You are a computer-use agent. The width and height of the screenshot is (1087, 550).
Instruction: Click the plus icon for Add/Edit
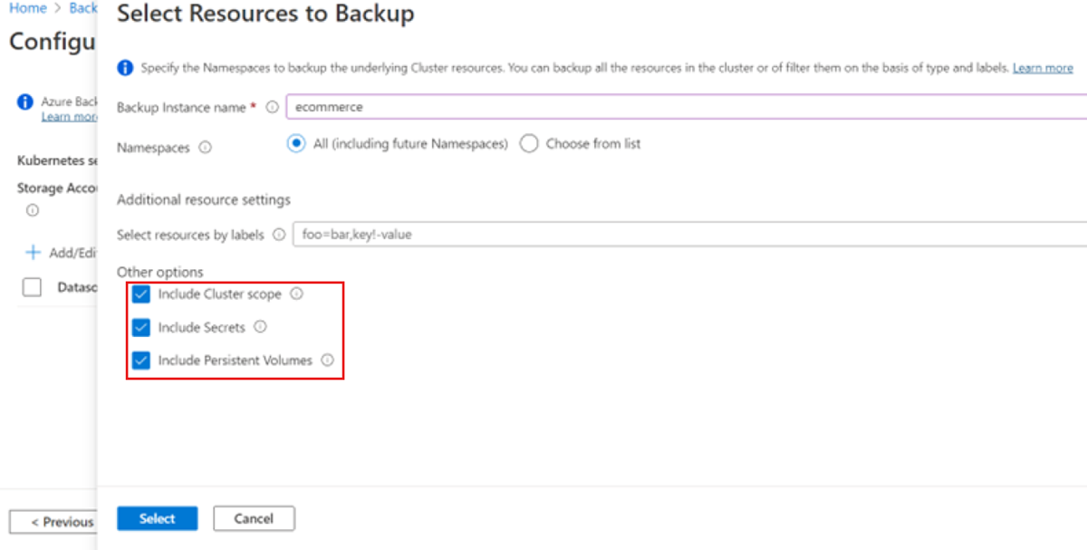click(34, 252)
